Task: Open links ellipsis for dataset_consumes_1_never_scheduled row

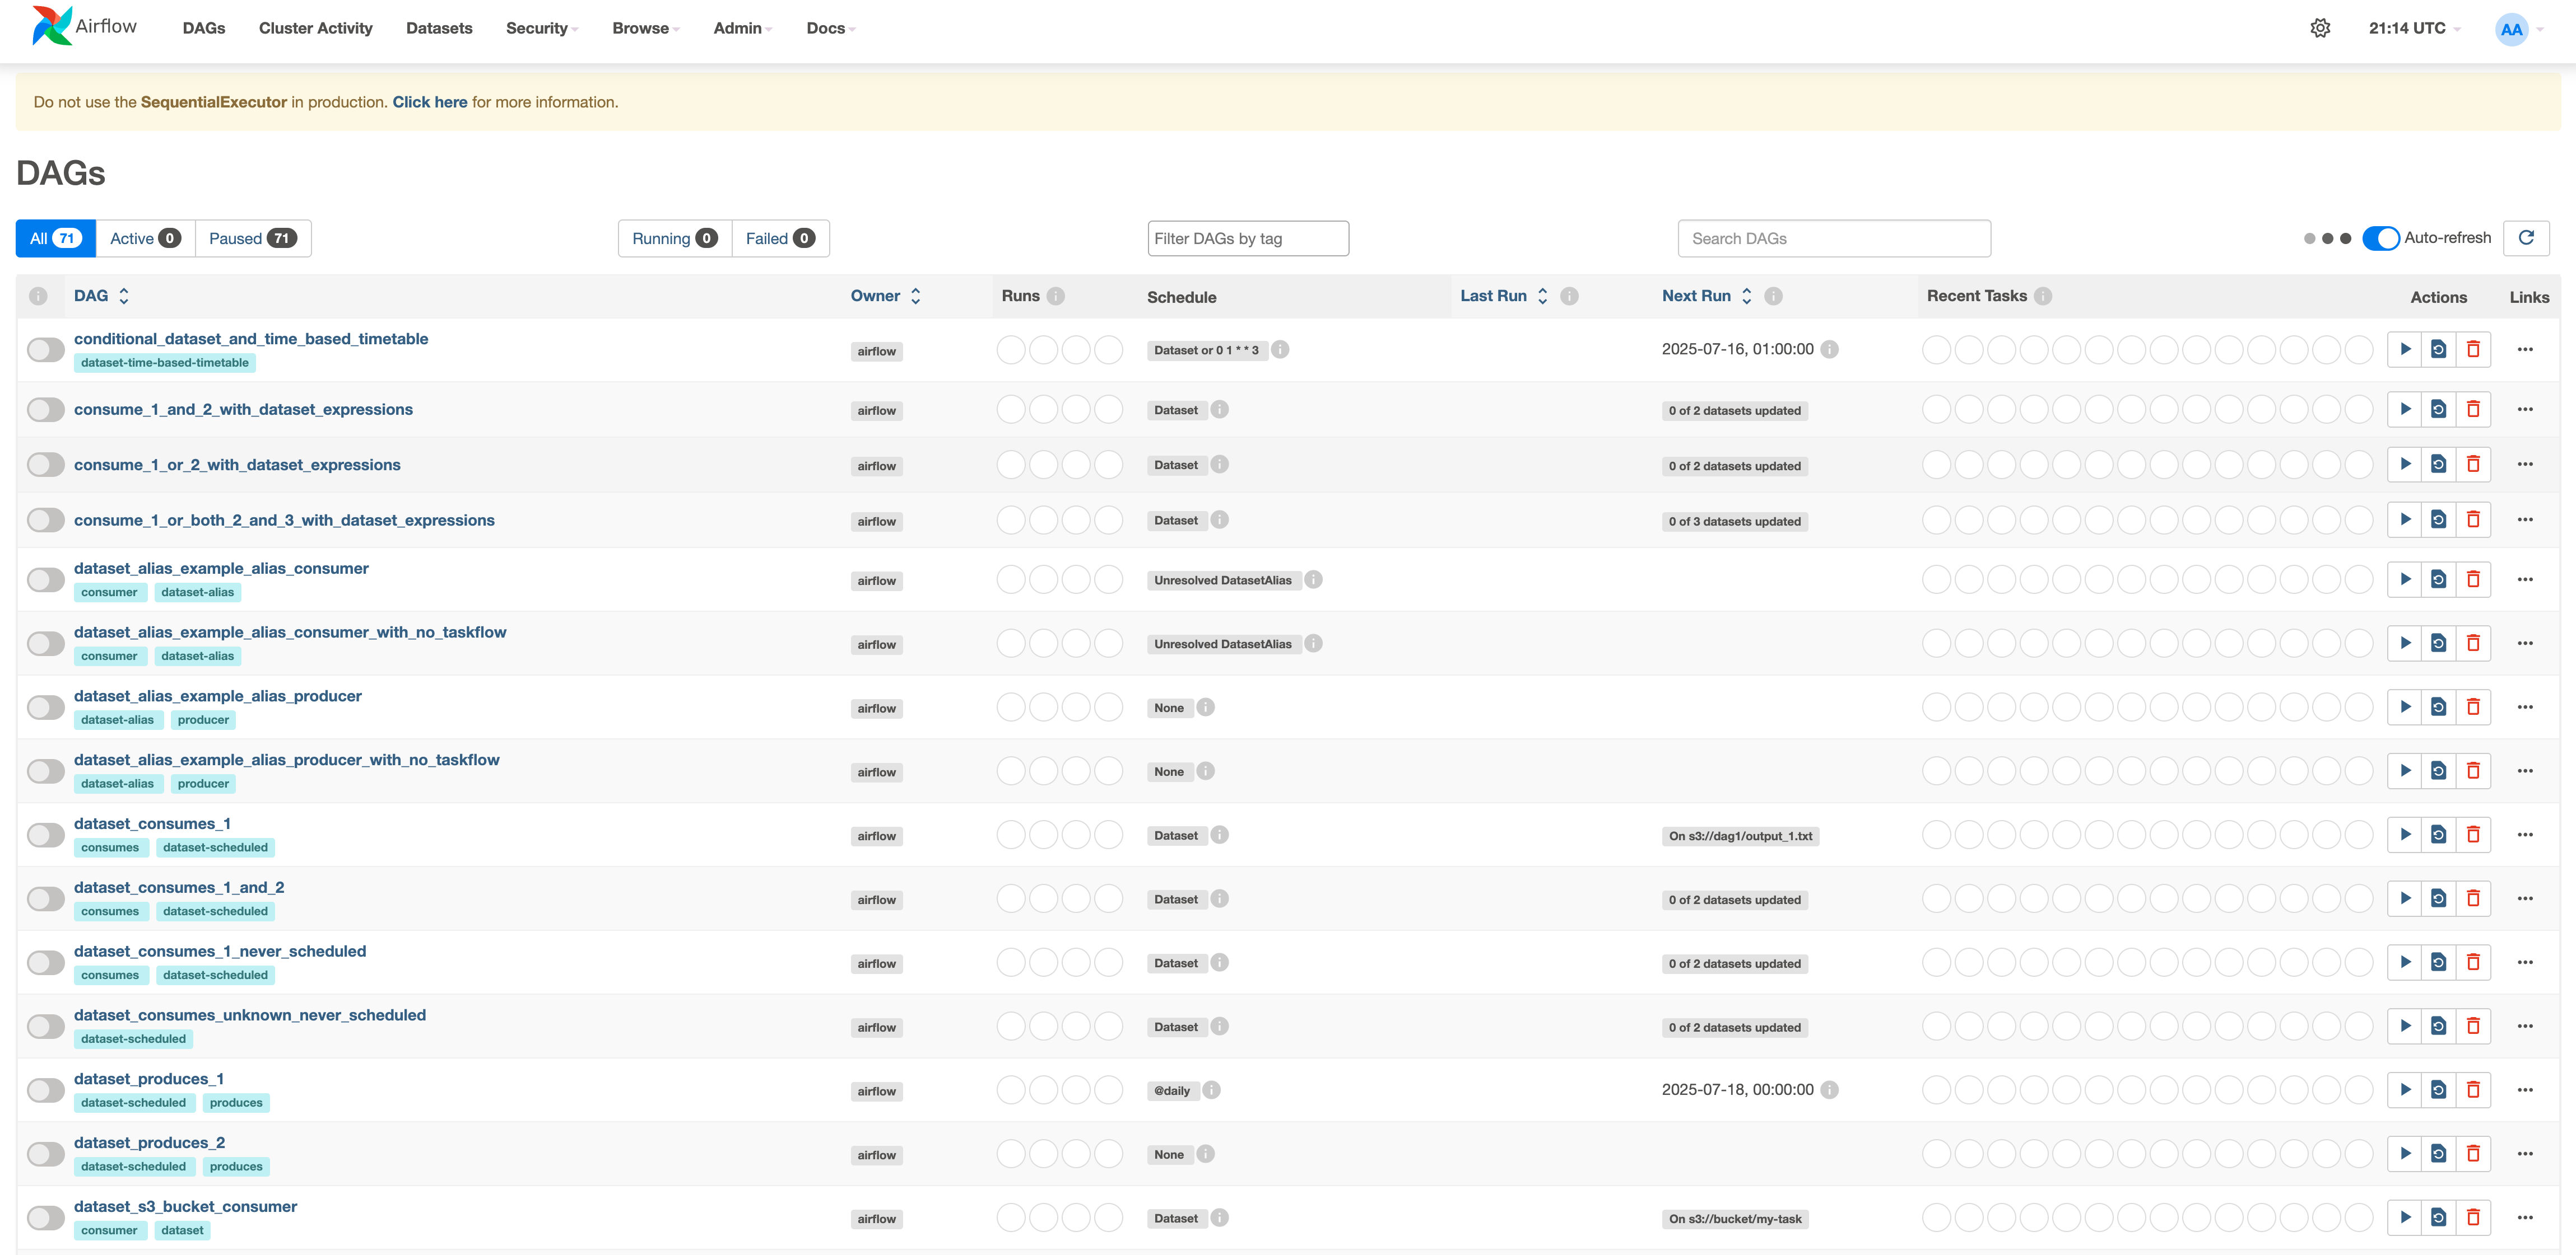Action: (2525, 962)
